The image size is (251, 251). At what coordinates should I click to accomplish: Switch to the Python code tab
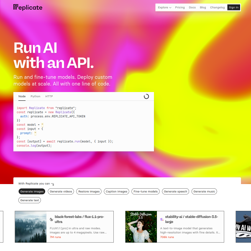[x=36, y=96]
